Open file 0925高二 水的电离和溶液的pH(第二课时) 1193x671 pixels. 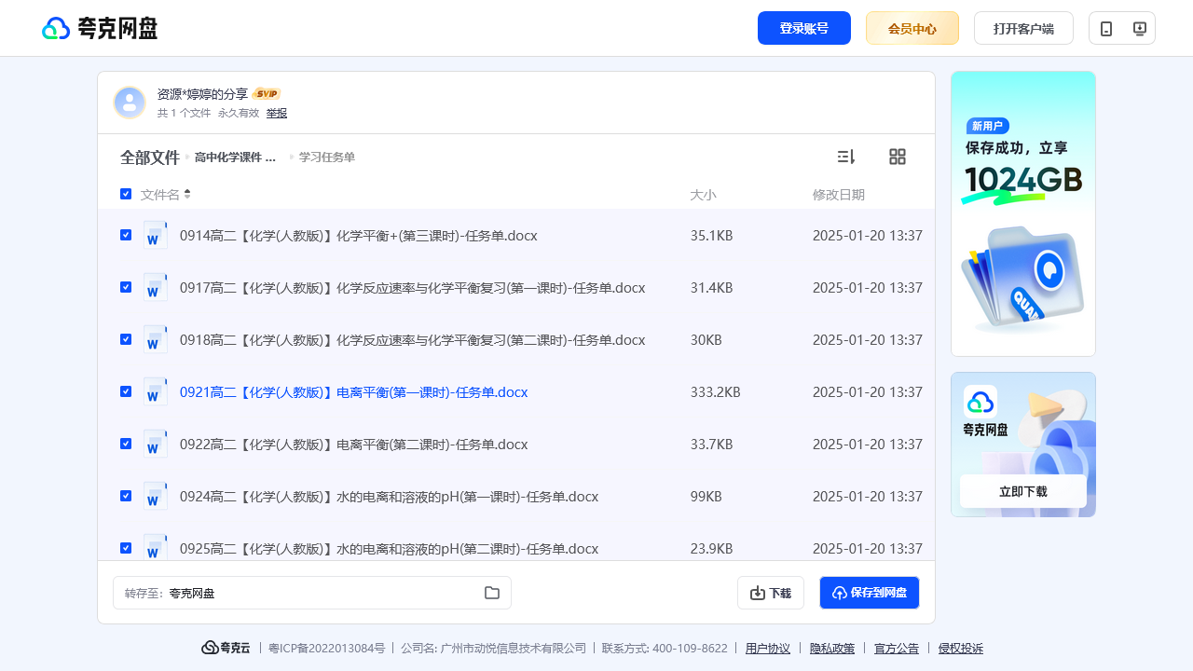(389, 549)
